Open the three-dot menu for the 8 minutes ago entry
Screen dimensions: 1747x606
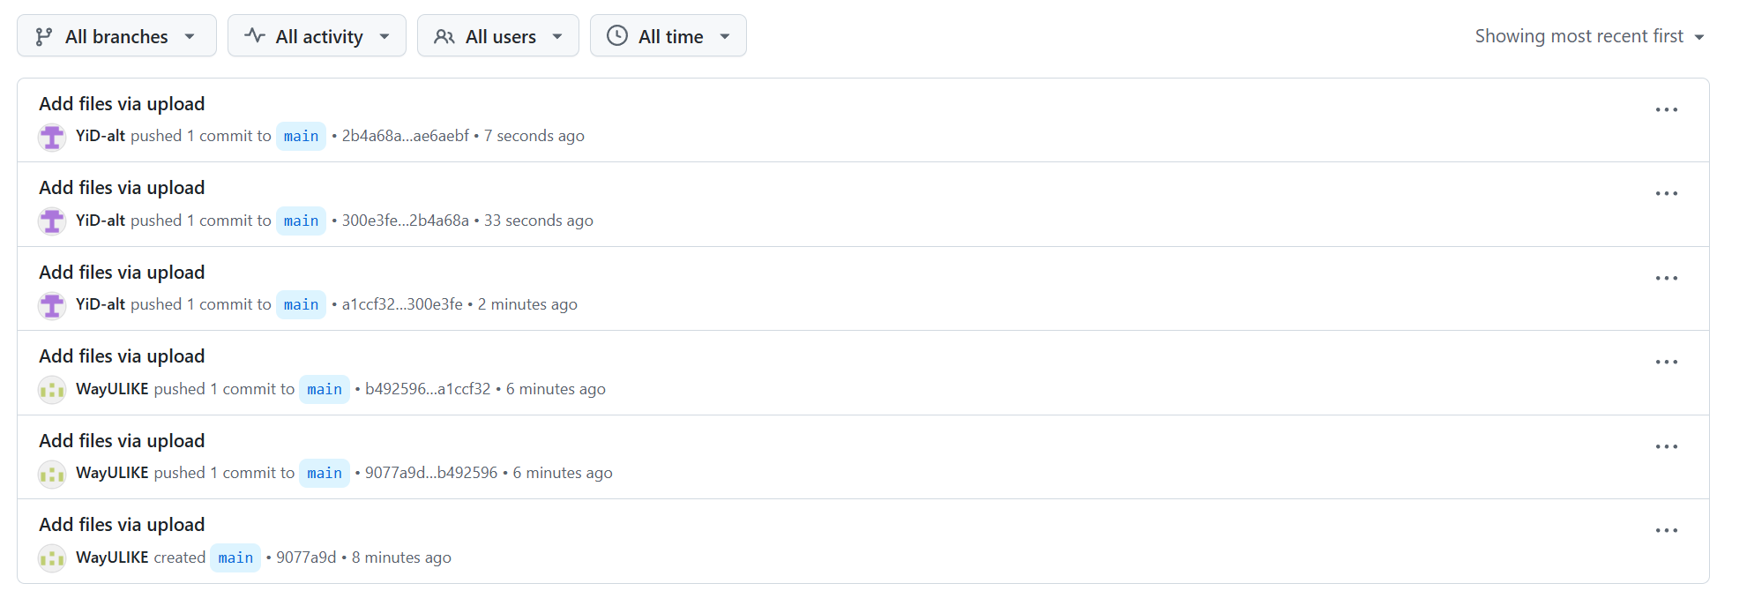(1666, 531)
